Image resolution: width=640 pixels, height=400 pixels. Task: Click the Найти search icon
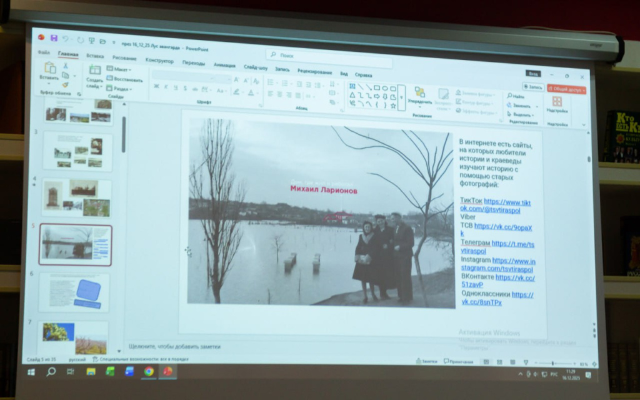coord(516,97)
